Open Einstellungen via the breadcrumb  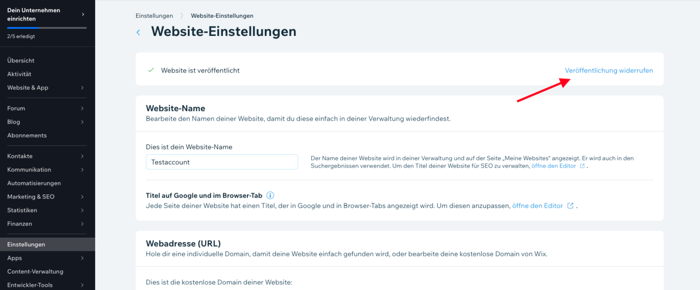click(x=154, y=15)
